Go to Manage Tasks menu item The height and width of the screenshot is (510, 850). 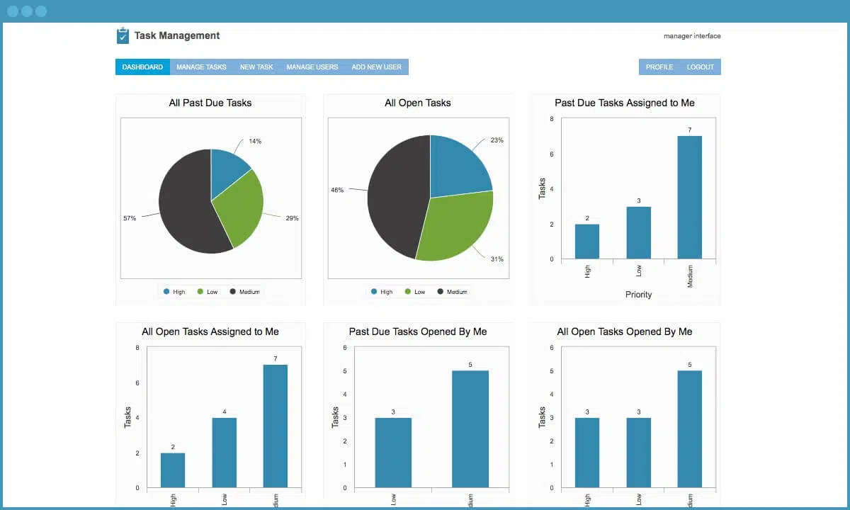[x=201, y=67]
